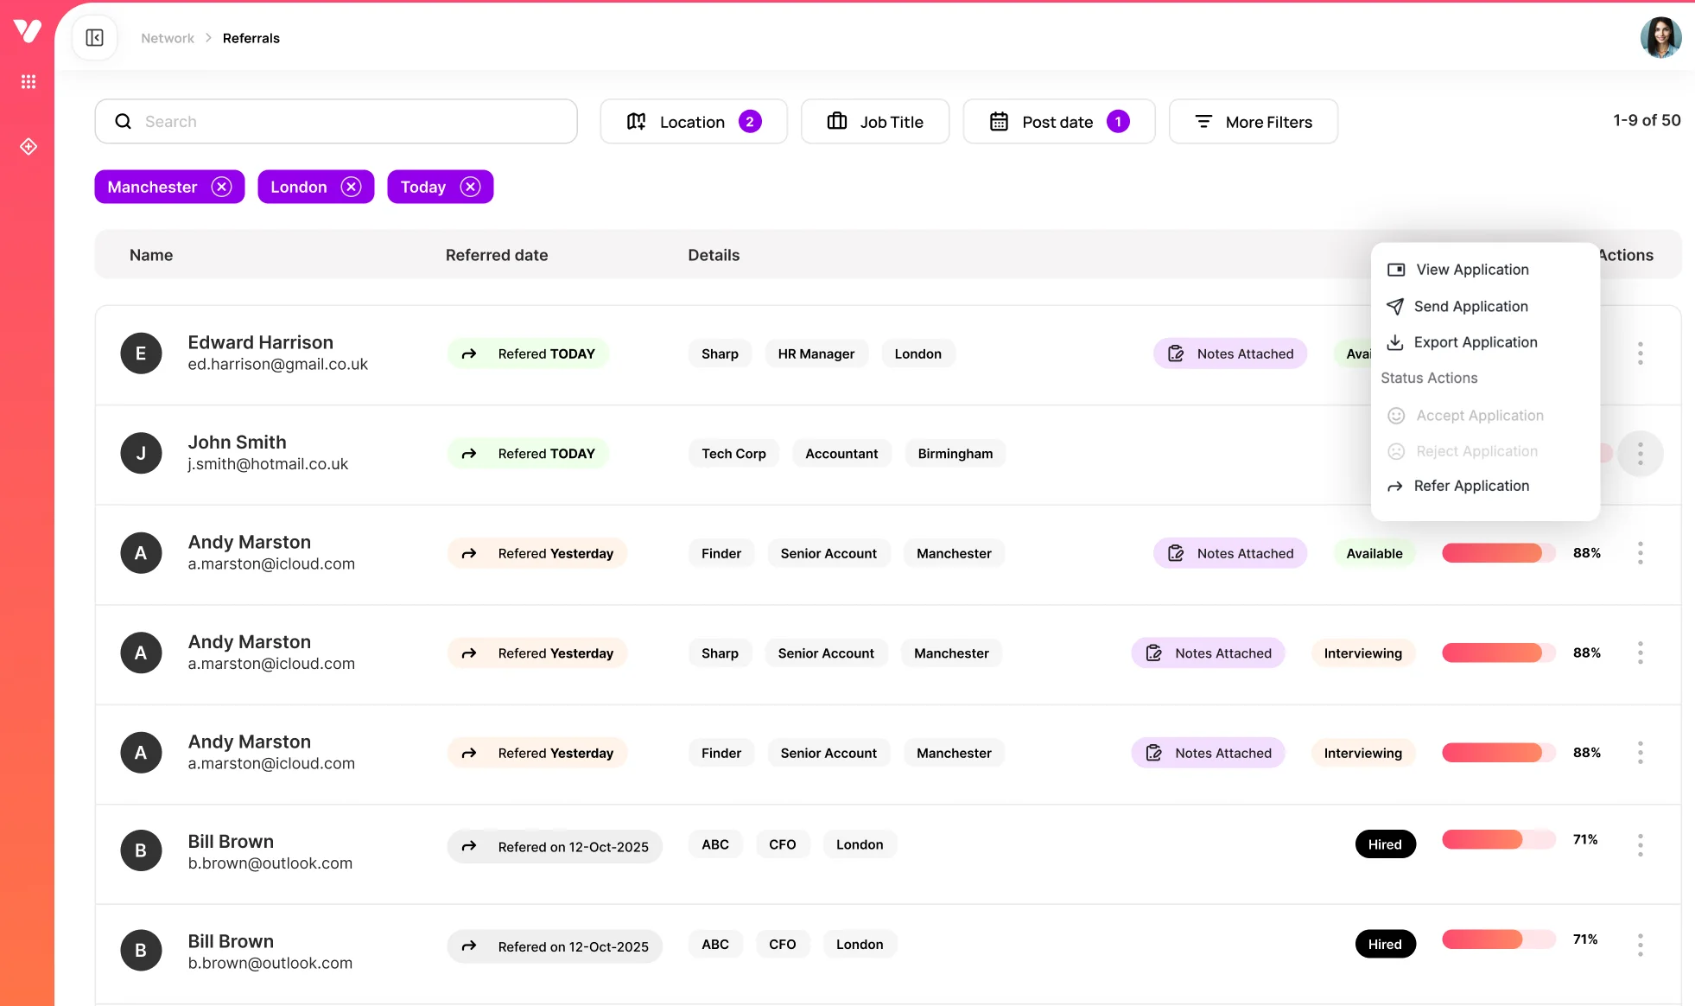Click the diamond icon in left sidebar
This screenshot has height=1006, width=1695.
pyautogui.click(x=29, y=147)
